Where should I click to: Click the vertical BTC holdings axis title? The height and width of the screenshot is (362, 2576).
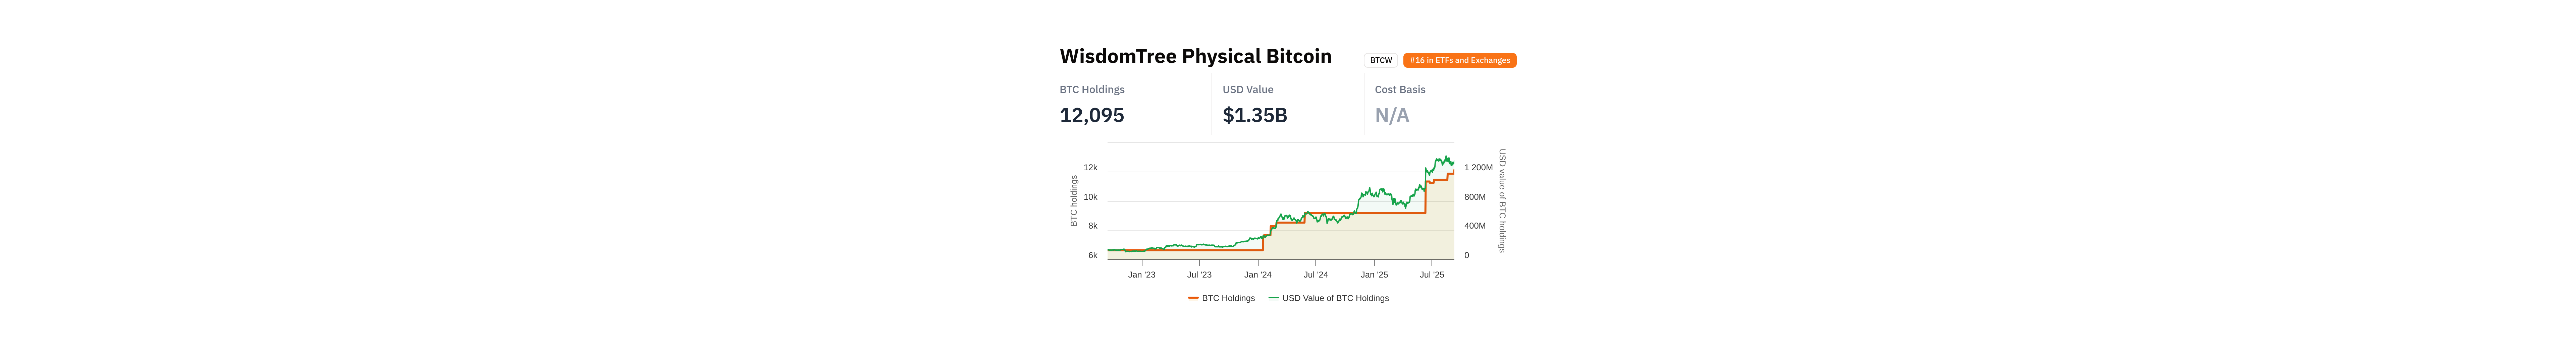pyautogui.click(x=1074, y=201)
